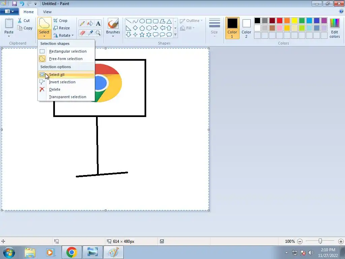The width and height of the screenshot is (345, 259).
Task: Open Paint Help question mark icon
Action: 341,11
